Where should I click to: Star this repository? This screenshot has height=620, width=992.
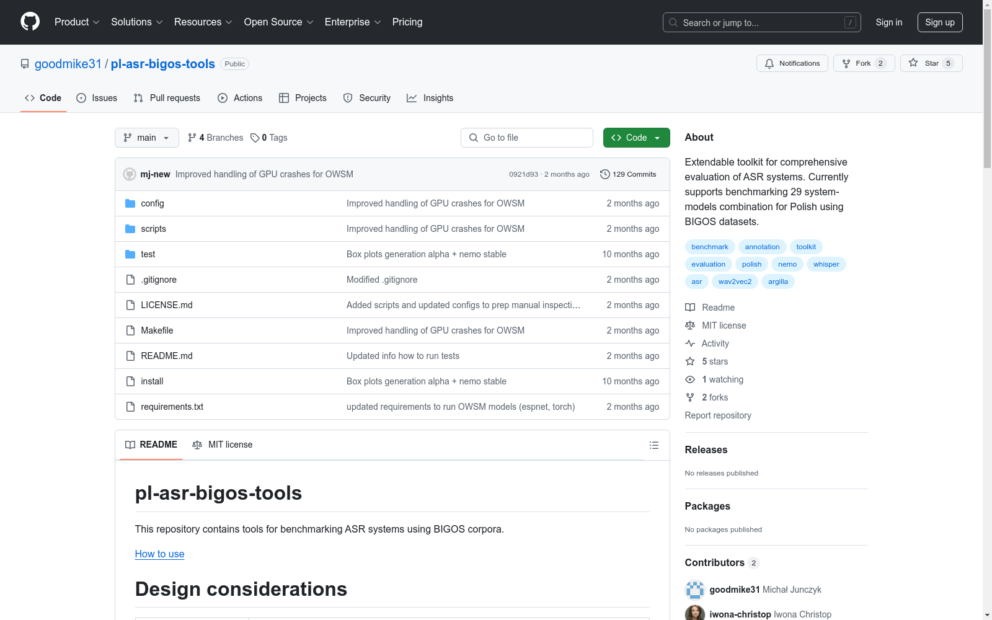[x=931, y=63]
